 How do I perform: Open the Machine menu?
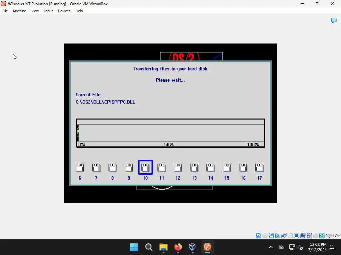[x=19, y=11]
